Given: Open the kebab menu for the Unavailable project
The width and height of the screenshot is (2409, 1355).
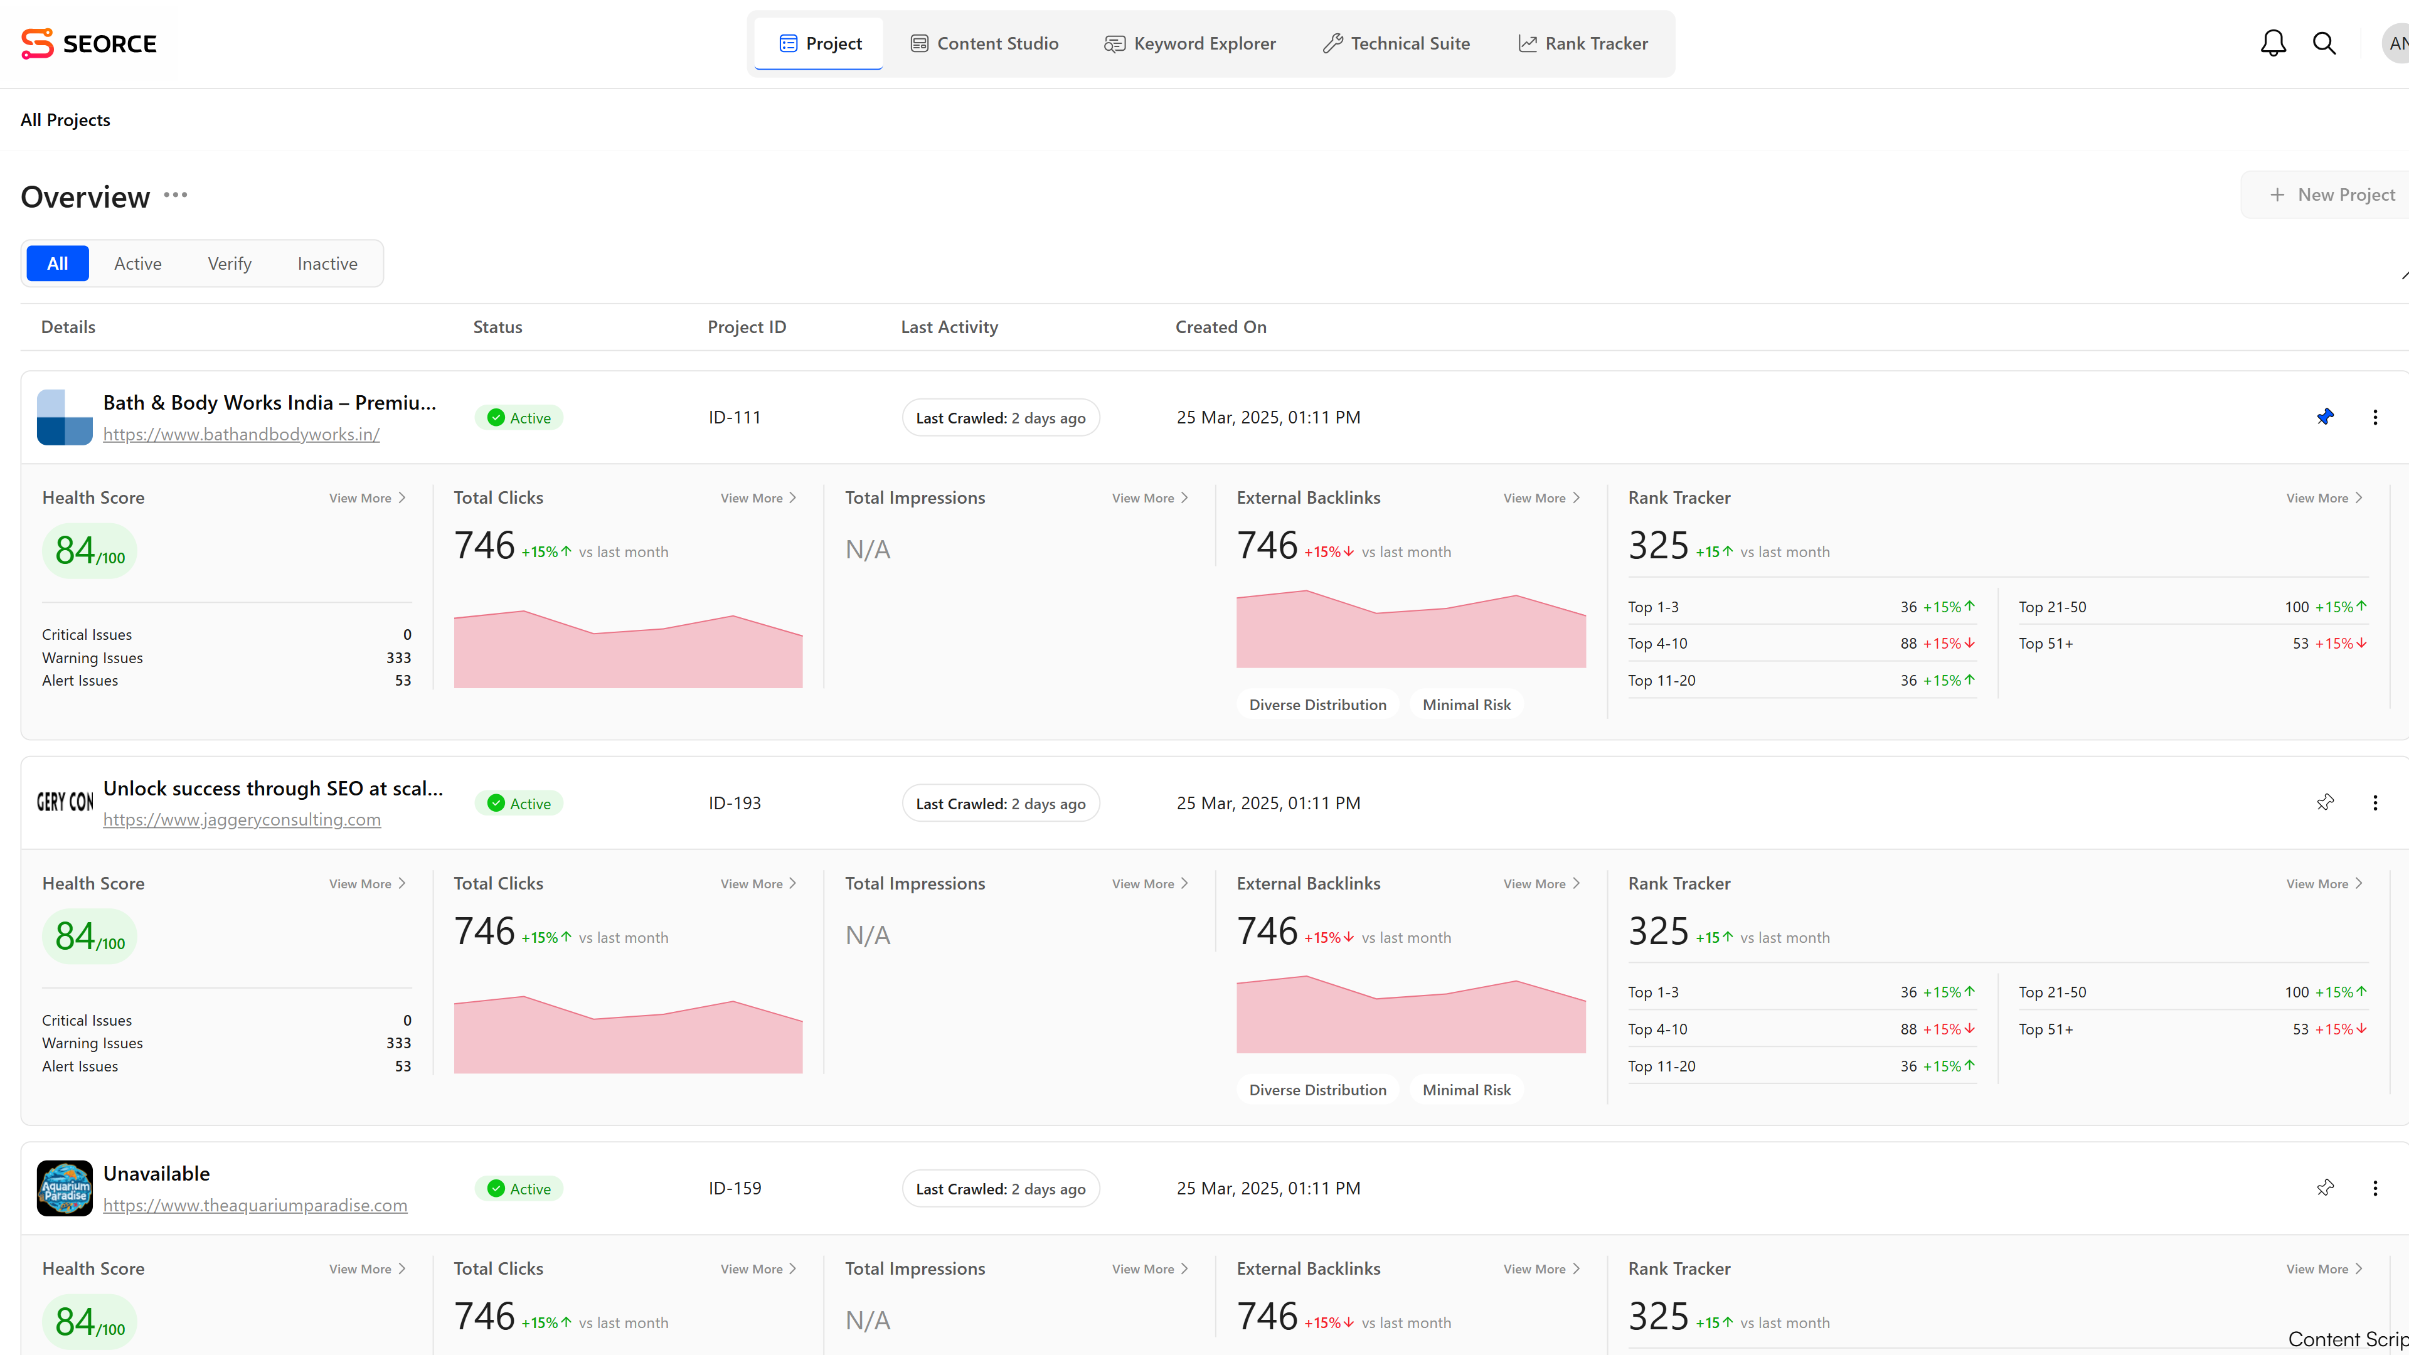Looking at the screenshot, I should pos(2376,1188).
